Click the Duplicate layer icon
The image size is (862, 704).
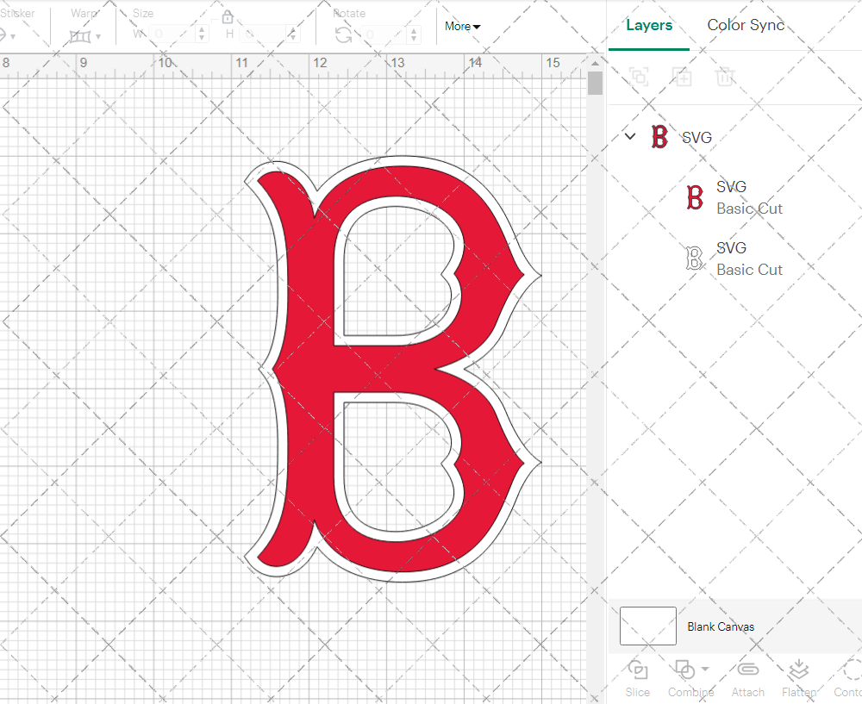click(x=682, y=77)
